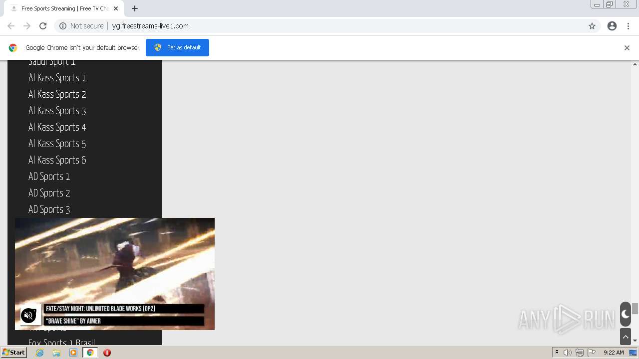The image size is (639, 359).
Task: Open the Al Kass Sports 5 channel
Action: 57,144
